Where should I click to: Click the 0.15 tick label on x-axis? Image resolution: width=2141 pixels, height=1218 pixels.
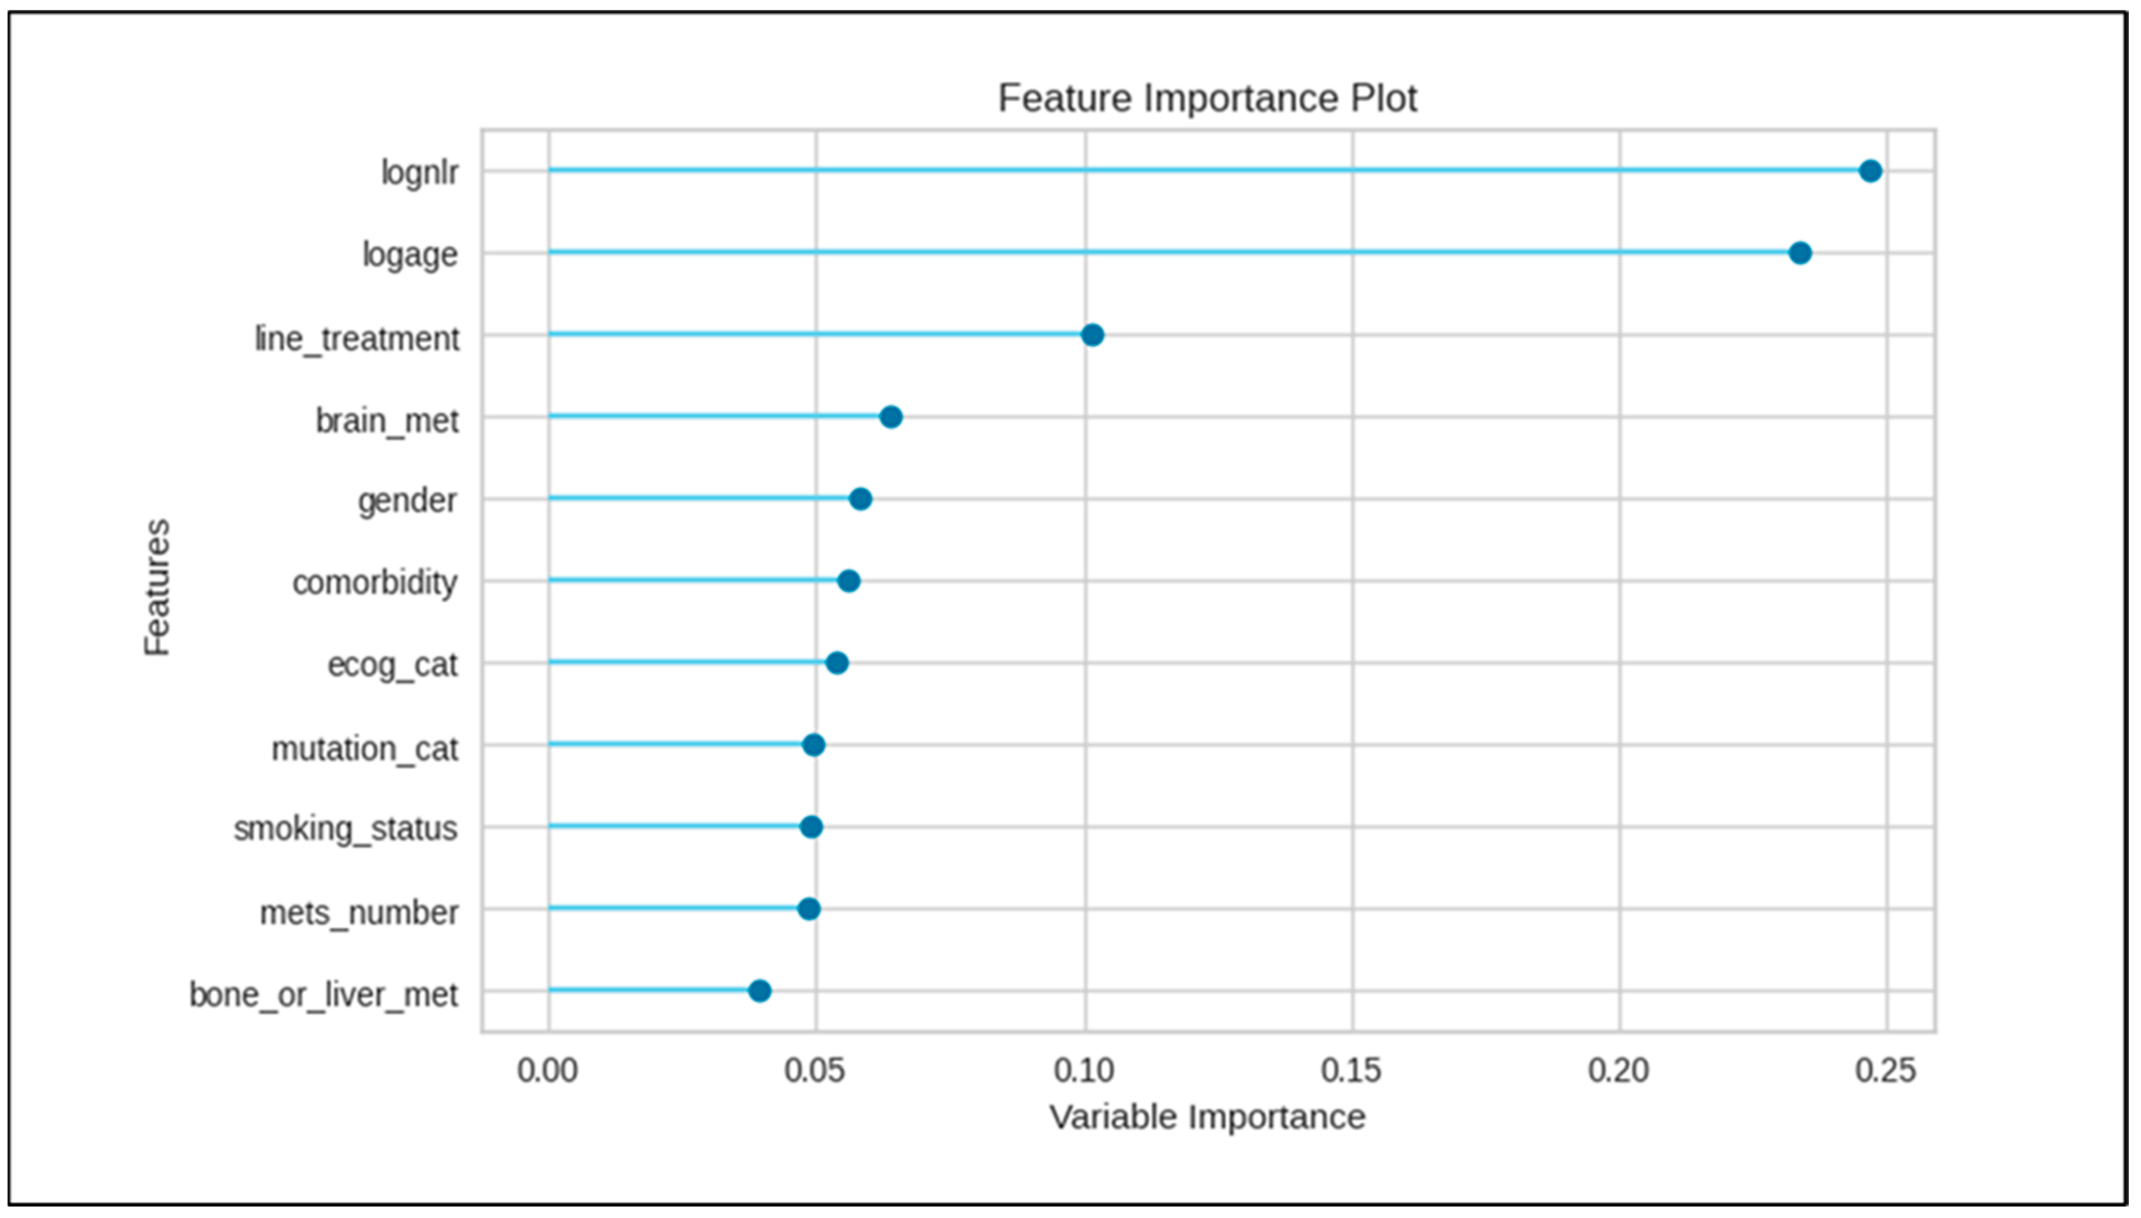1351,1071
